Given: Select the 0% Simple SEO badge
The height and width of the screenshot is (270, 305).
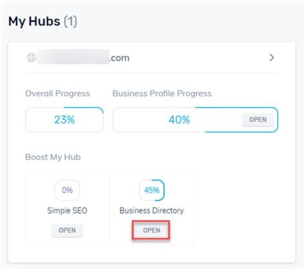Looking at the screenshot, I should [x=67, y=190].
